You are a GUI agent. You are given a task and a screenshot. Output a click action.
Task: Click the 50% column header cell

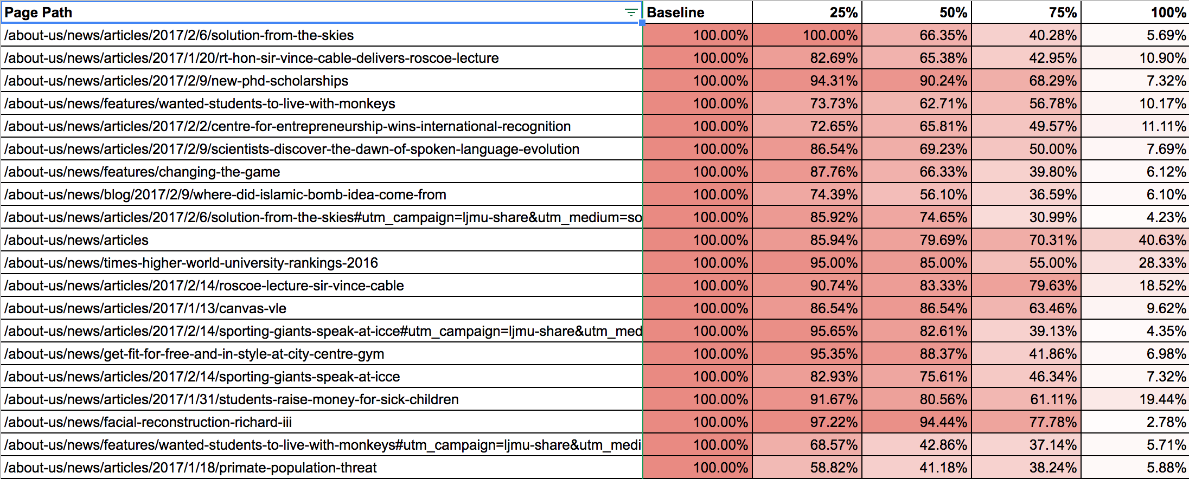917,12
